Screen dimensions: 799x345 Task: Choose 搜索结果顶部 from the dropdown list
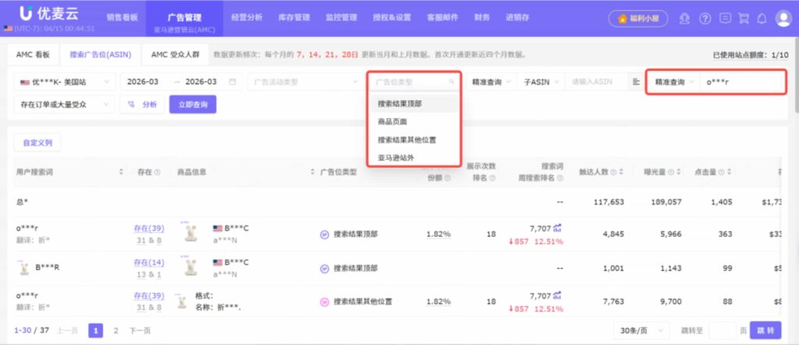coord(414,104)
